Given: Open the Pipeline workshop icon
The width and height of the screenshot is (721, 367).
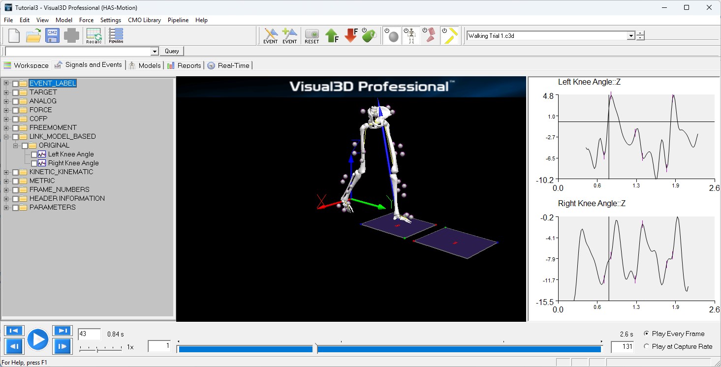Looking at the screenshot, I should 116,36.
